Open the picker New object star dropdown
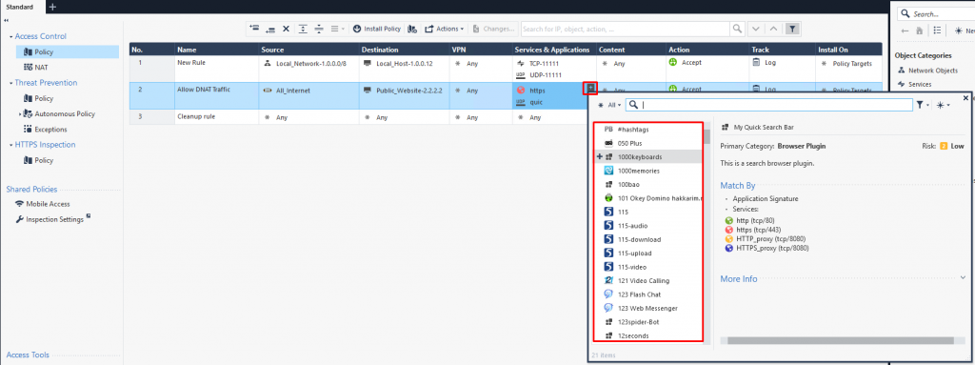This screenshot has width=975, height=365. [944, 105]
